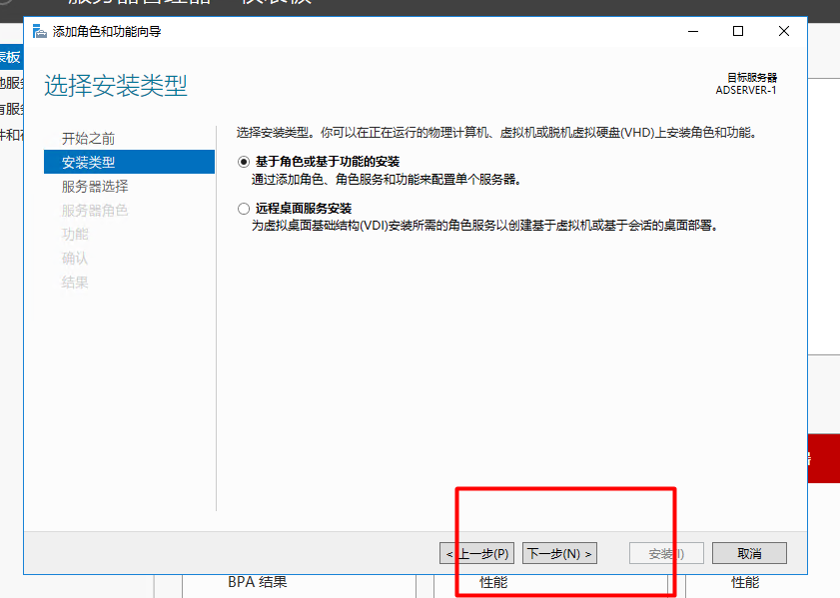
Task: Click the 选择安装类型 heading text
Action: click(x=116, y=86)
